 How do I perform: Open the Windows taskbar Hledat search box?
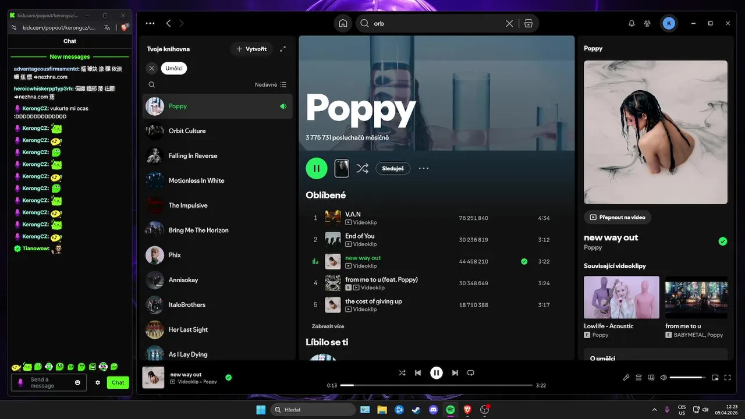pos(314,410)
